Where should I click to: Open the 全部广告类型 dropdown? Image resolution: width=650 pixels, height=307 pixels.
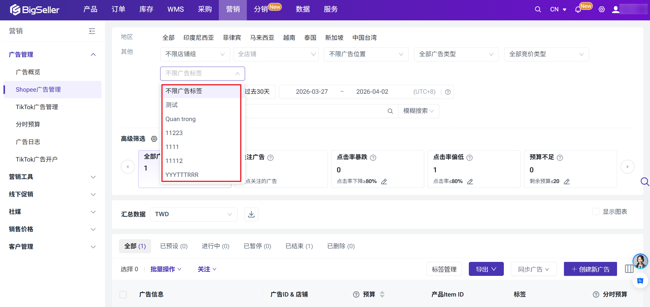[x=456, y=54]
